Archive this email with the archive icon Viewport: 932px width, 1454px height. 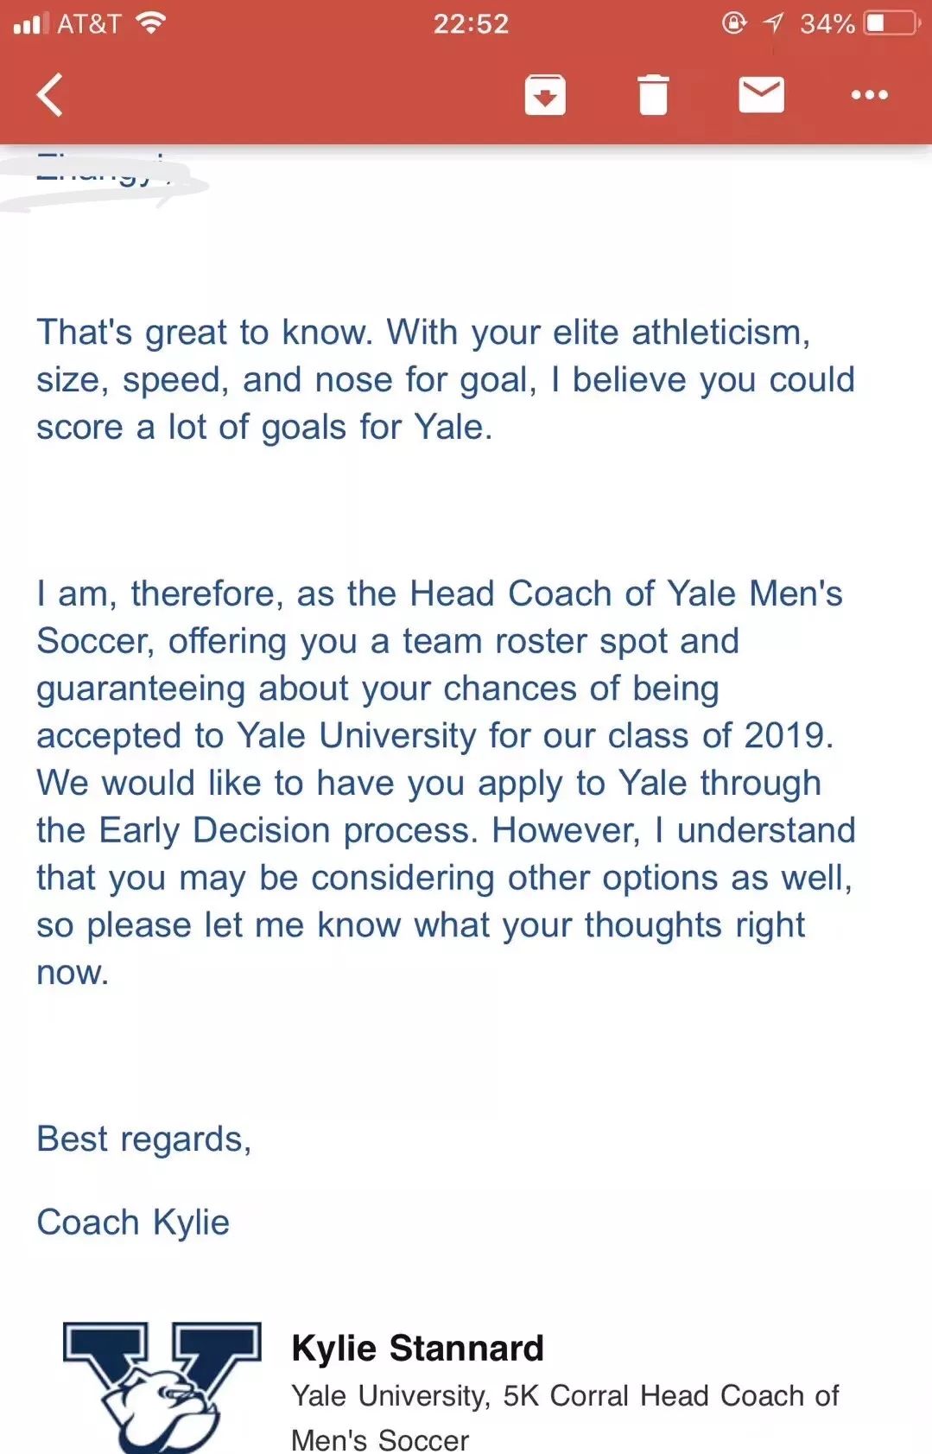pyautogui.click(x=545, y=95)
